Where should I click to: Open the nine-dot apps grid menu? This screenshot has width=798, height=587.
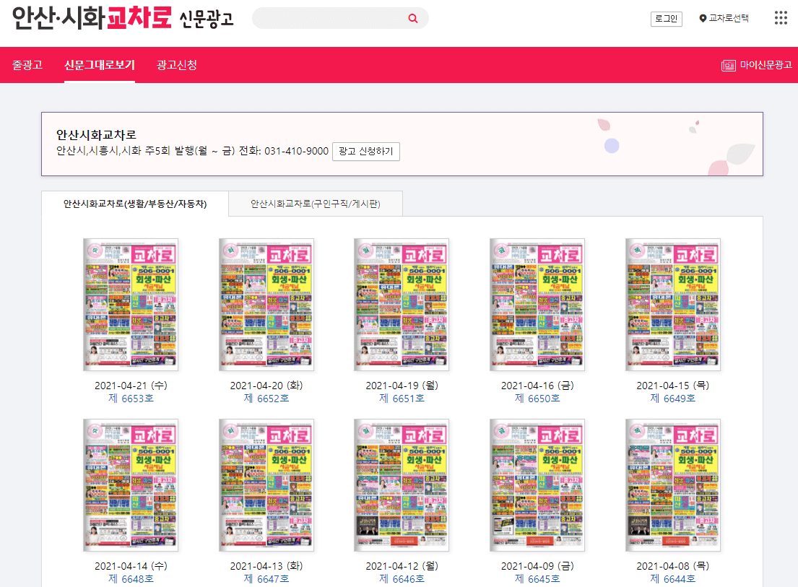tap(781, 18)
